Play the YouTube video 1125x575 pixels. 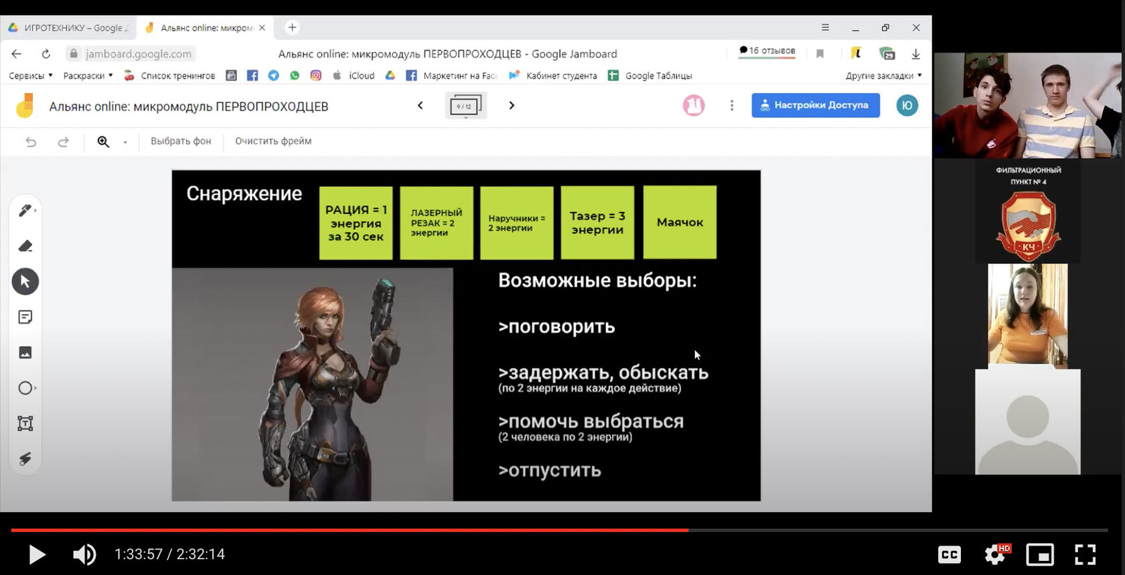click(x=36, y=554)
